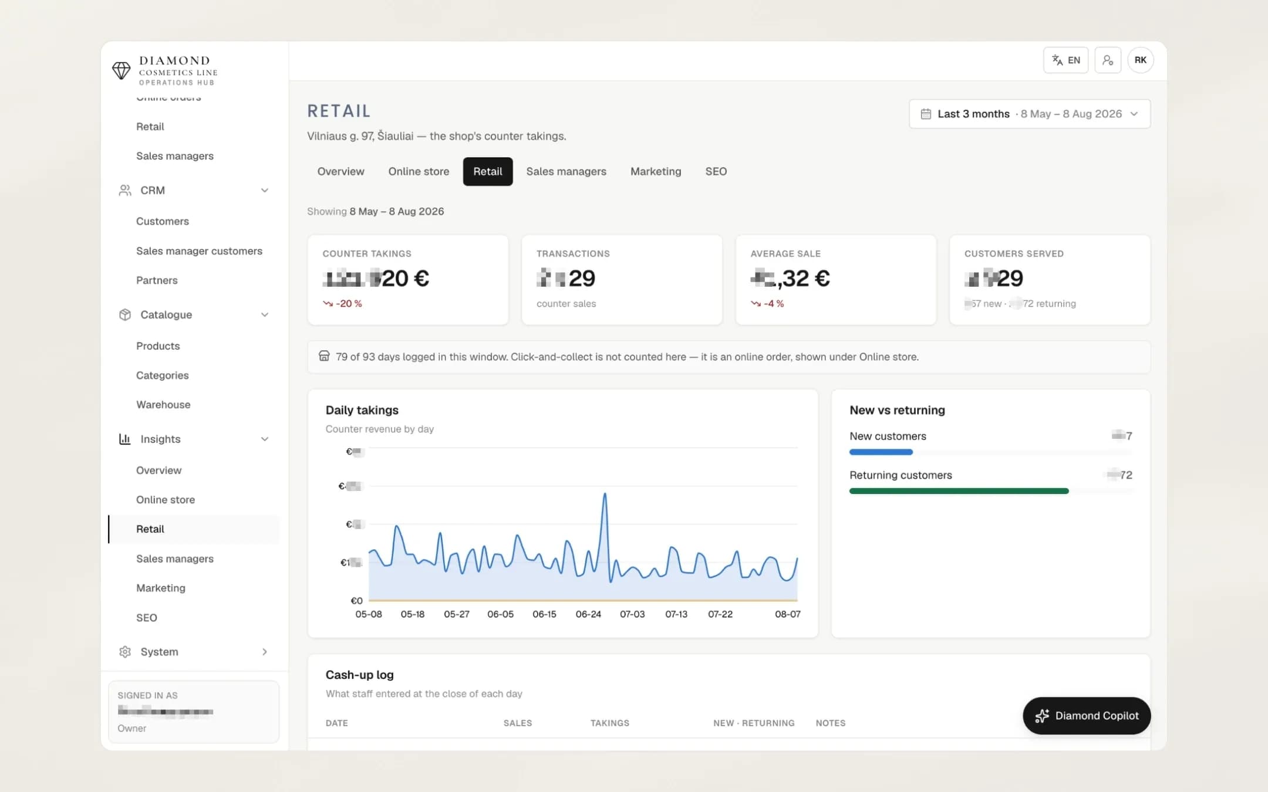This screenshot has height=792, width=1268.
Task: Collapse the CRM section chevron
Action: pyautogui.click(x=265, y=190)
